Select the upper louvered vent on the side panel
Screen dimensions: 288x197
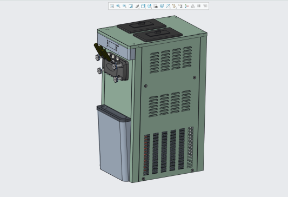(171, 60)
